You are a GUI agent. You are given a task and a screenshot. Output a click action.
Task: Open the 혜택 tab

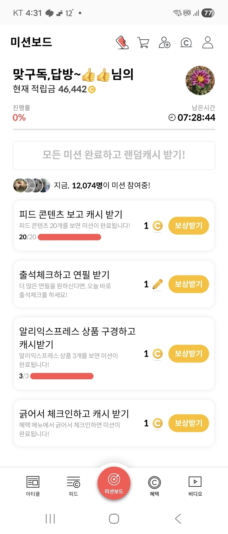point(154,486)
